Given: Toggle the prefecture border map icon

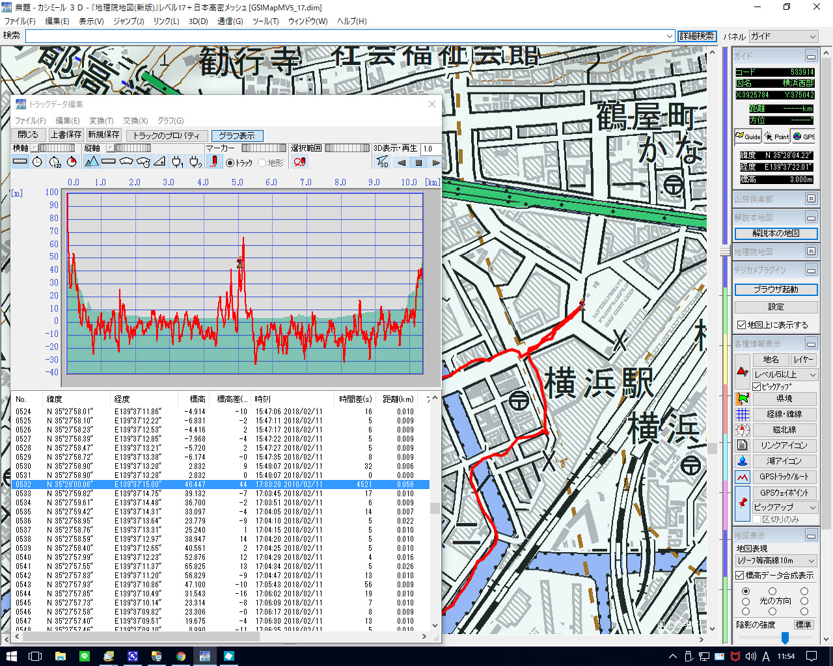Looking at the screenshot, I should point(743,399).
